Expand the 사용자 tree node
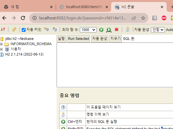The image size is (173, 129). (x=1, y=49)
